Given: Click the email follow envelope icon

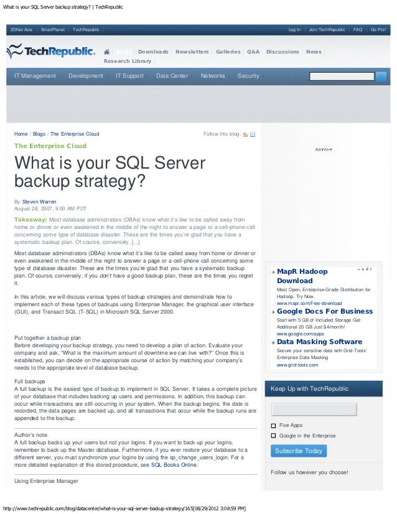Looking at the screenshot, I should pyautogui.click(x=253, y=134).
